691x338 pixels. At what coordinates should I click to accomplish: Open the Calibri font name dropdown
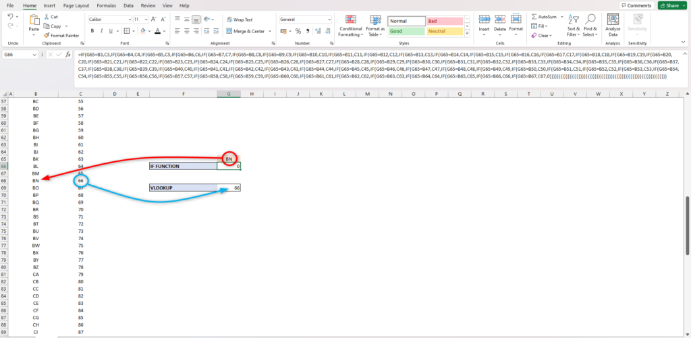click(x=130, y=20)
